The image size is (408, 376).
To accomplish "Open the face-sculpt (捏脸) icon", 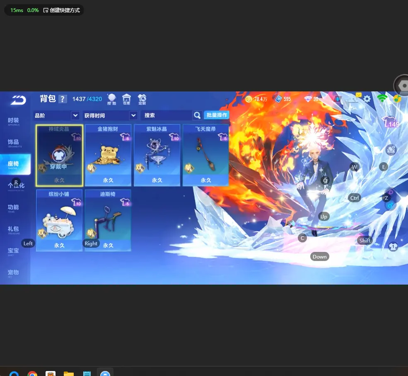I will pyautogui.click(x=111, y=99).
